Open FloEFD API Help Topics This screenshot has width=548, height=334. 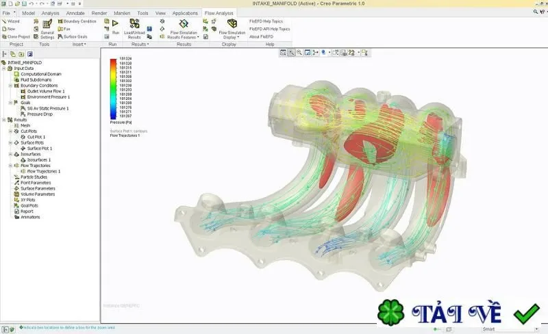click(269, 29)
